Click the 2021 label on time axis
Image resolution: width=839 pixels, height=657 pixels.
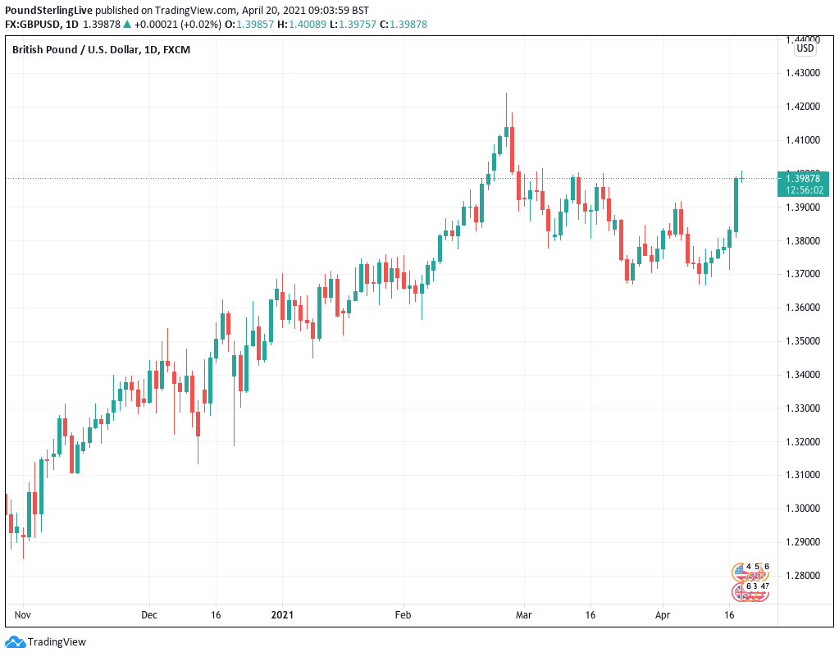(x=282, y=614)
